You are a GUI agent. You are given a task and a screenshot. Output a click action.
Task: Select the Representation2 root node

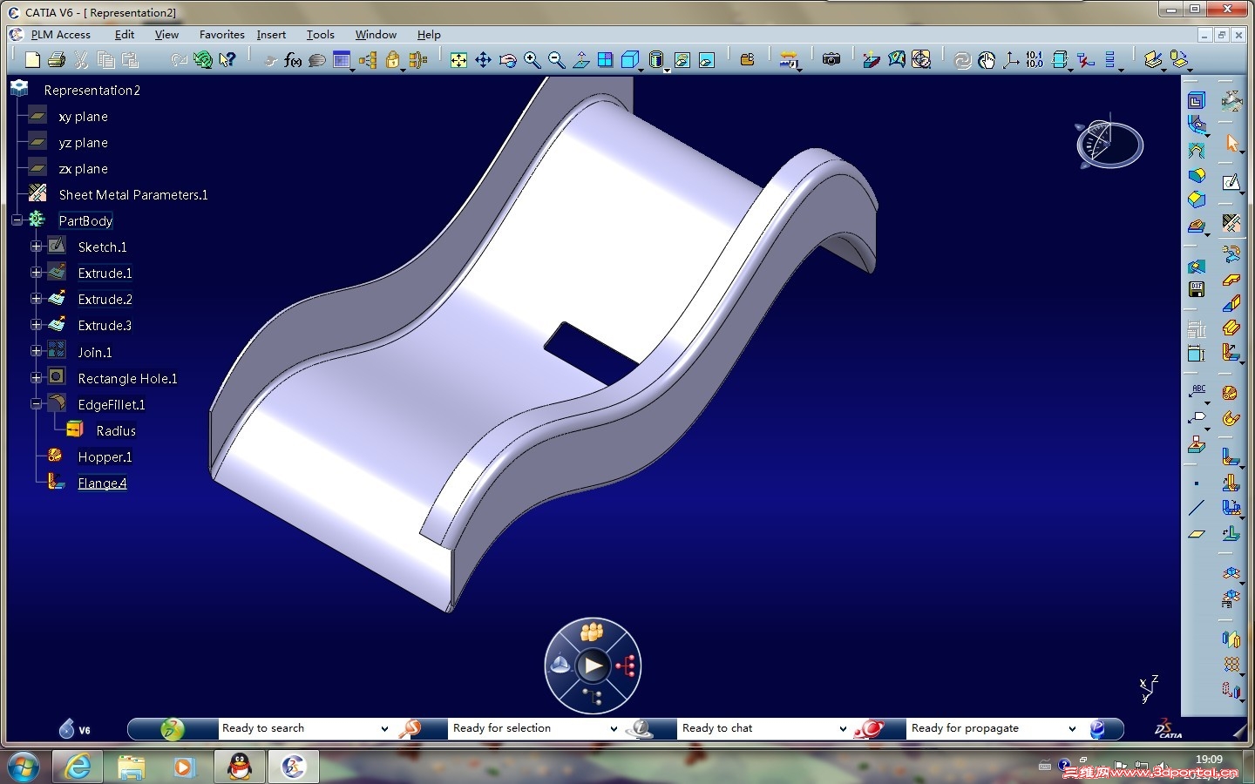click(92, 91)
